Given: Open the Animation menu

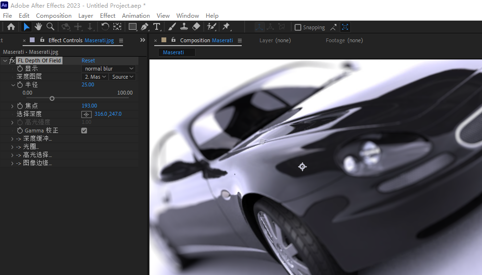Looking at the screenshot, I should click(x=136, y=16).
